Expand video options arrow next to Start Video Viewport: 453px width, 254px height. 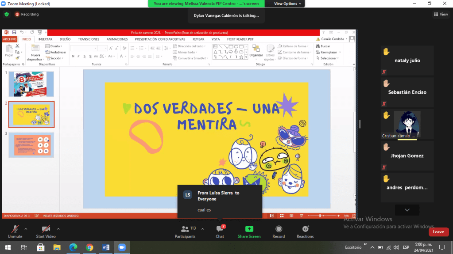[x=58, y=229]
